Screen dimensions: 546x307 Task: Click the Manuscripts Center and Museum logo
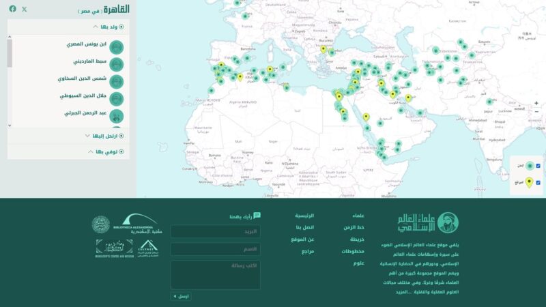tap(114, 246)
